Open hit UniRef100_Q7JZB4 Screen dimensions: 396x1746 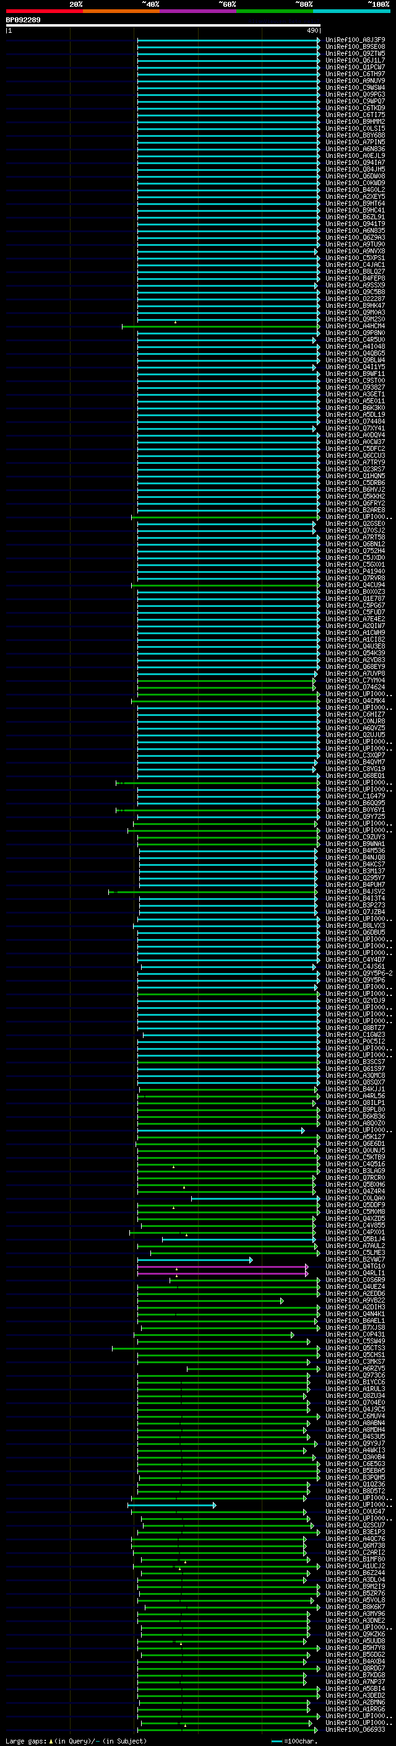click(355, 912)
